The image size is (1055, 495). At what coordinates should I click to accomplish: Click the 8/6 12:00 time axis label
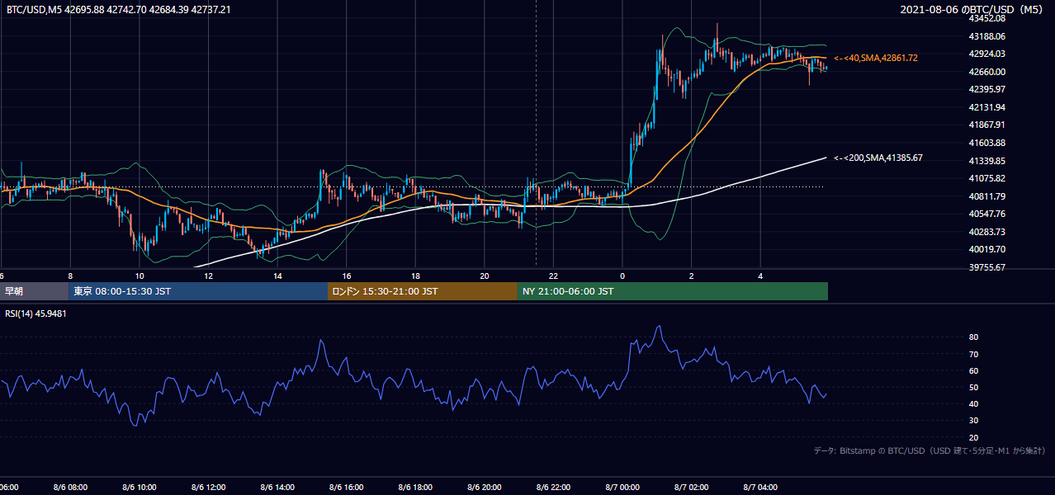point(208,488)
